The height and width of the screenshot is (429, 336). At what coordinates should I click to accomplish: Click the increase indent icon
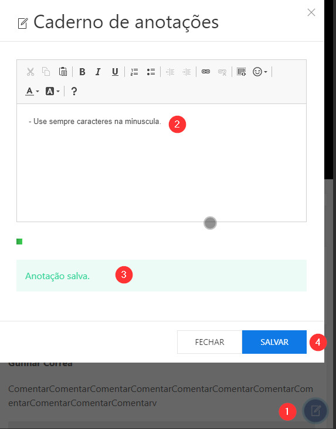point(186,72)
